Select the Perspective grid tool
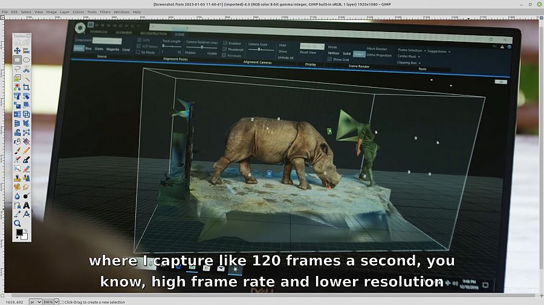544x305 pixels. pyautogui.click(x=17, y=123)
